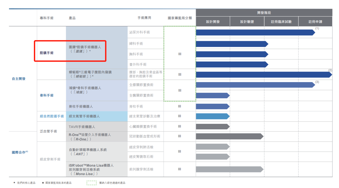Select the 設計驗證 stage header
This screenshot has width=339, height=188.
pyautogui.click(x=247, y=22)
